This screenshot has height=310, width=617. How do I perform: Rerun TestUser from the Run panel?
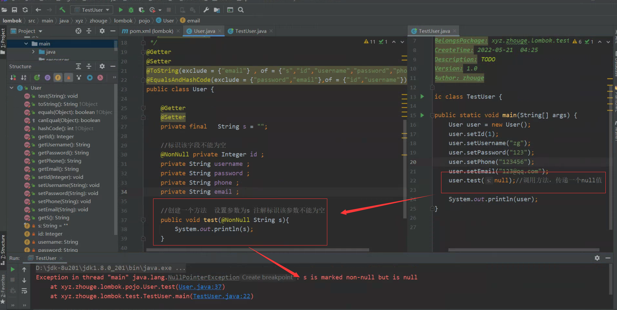(x=13, y=269)
